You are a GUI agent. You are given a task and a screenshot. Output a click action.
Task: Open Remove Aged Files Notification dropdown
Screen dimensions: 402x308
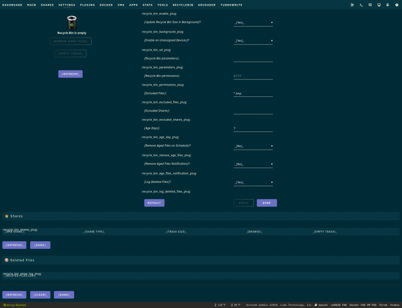click(253, 164)
